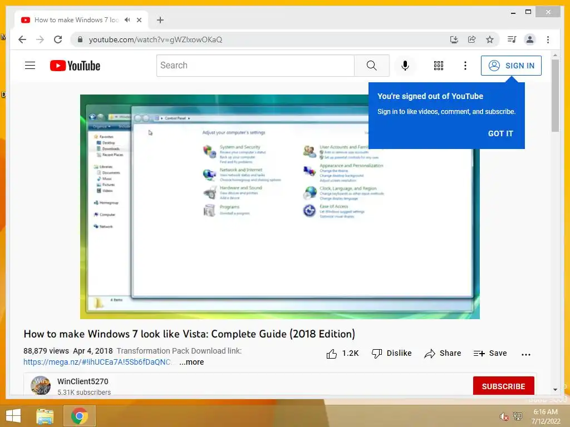Click the muted volume tray icon
570x427 pixels.
click(x=504, y=416)
